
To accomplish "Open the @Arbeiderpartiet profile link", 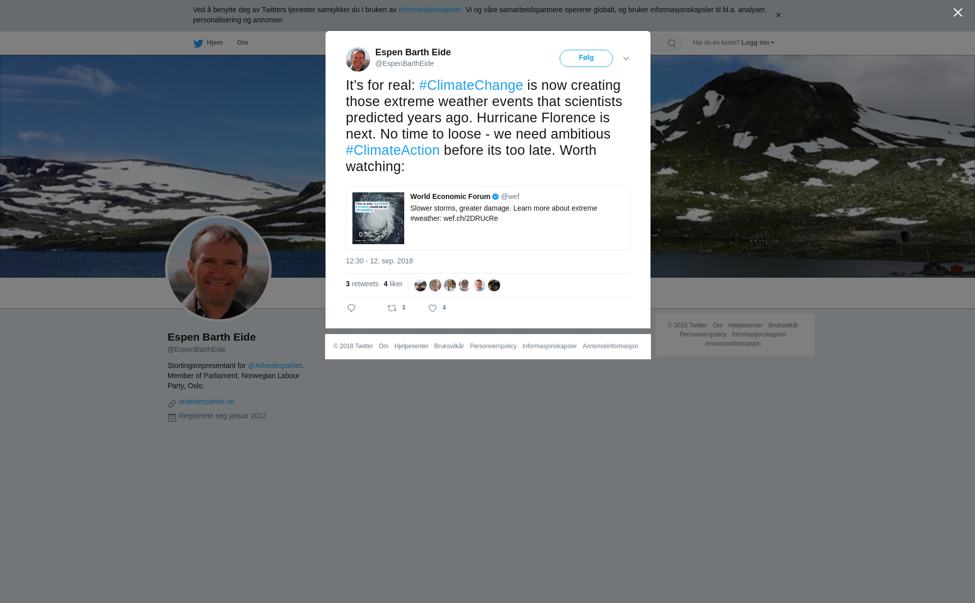I will click(275, 365).
